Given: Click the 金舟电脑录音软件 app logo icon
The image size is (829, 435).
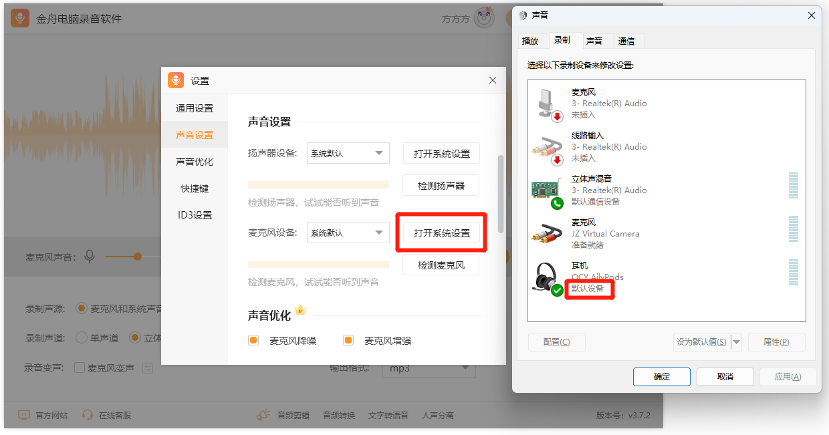Looking at the screenshot, I should (20, 19).
